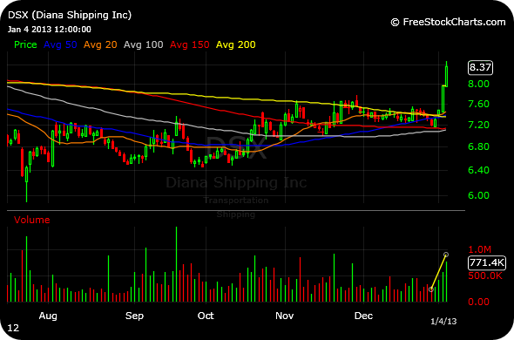Click the 6.80 price axis label
This screenshot has height=340, width=514.
pyautogui.click(x=478, y=146)
